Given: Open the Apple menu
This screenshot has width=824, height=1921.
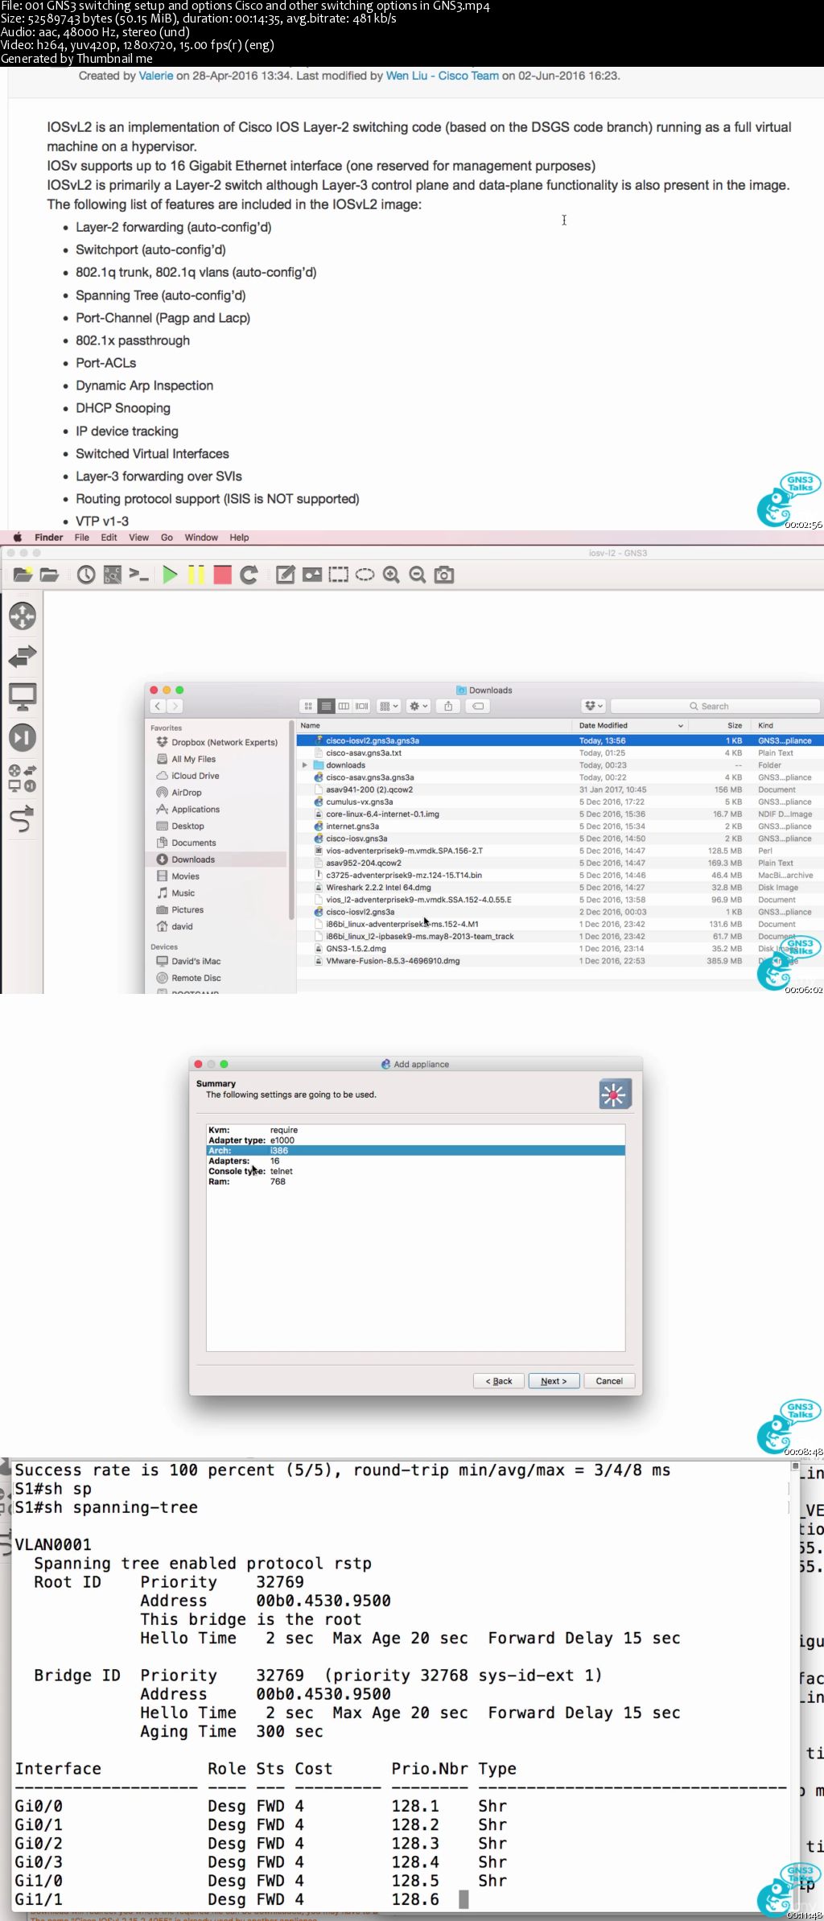Looking at the screenshot, I should [x=18, y=538].
